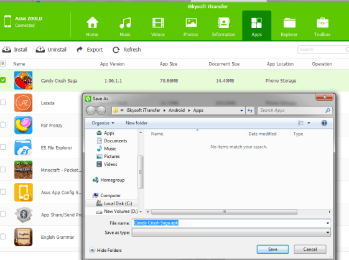Viewport: 349px width, 260px height.
Task: Refresh the app list
Action: tap(127, 49)
